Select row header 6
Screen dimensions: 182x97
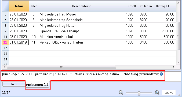point(5,14)
